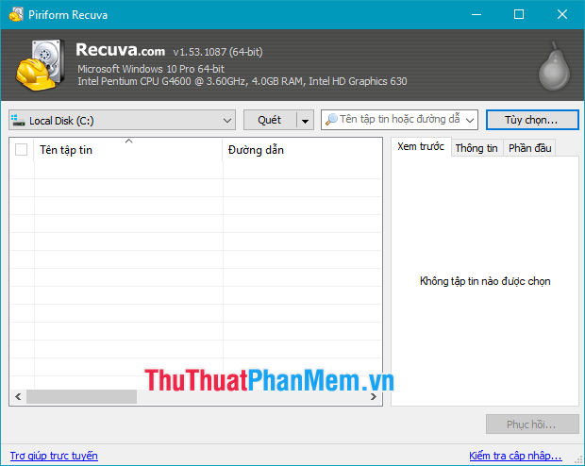Tick the select-all checkbox in the file list header
The width and height of the screenshot is (585, 466).
coord(22,150)
